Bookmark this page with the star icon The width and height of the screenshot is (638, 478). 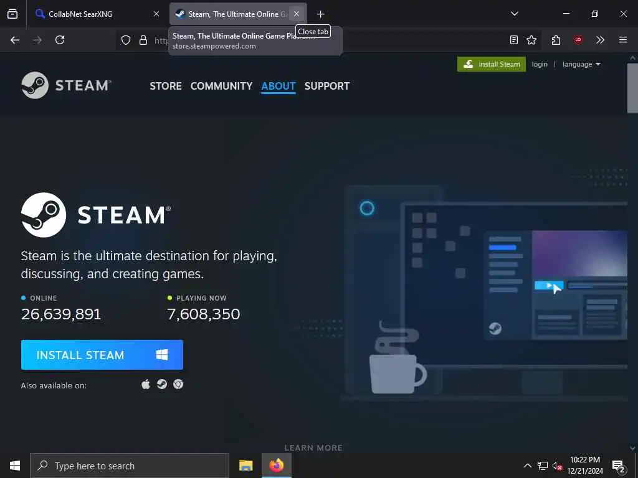(531, 40)
